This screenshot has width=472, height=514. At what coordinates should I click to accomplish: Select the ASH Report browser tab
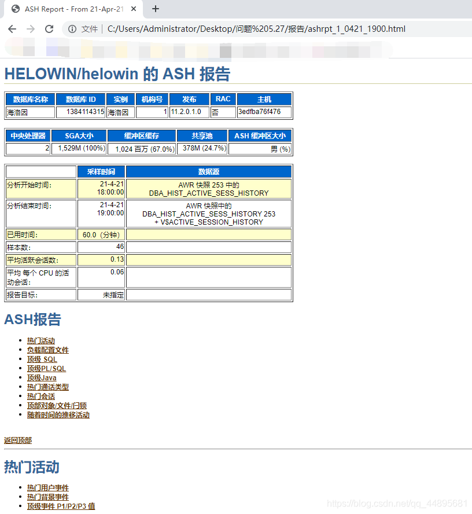click(73, 9)
